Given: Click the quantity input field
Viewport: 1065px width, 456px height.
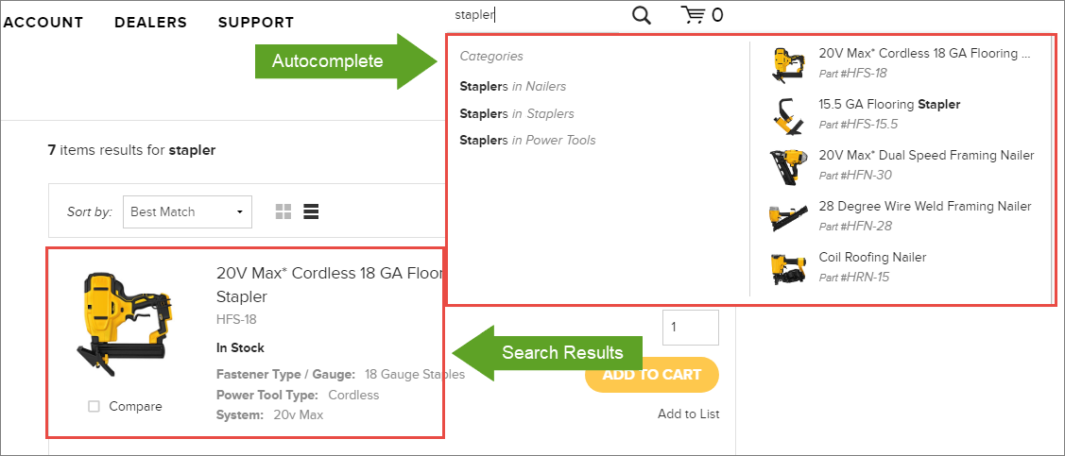Looking at the screenshot, I should pos(690,327).
